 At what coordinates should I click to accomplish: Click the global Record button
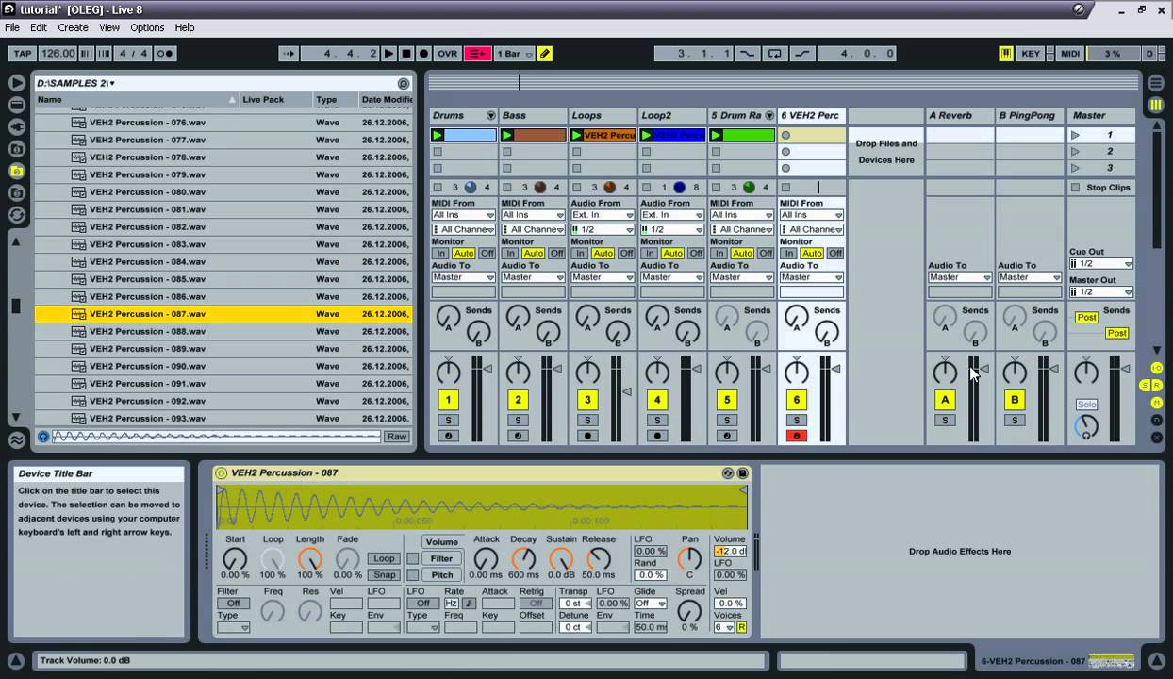pyautogui.click(x=424, y=54)
